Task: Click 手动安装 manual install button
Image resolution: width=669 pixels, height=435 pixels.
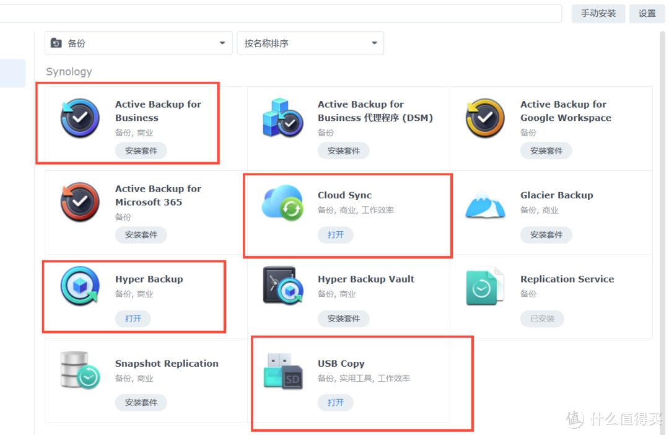Action: (x=598, y=14)
